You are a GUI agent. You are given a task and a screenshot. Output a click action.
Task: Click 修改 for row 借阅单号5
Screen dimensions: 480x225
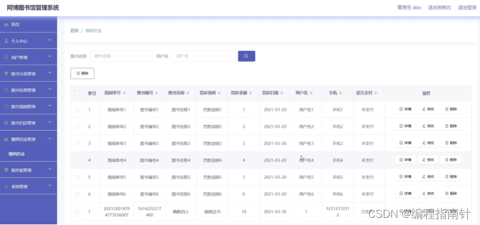tap(428, 177)
